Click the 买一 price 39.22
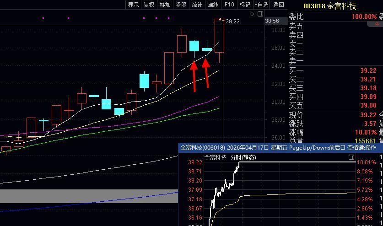 [368, 70]
